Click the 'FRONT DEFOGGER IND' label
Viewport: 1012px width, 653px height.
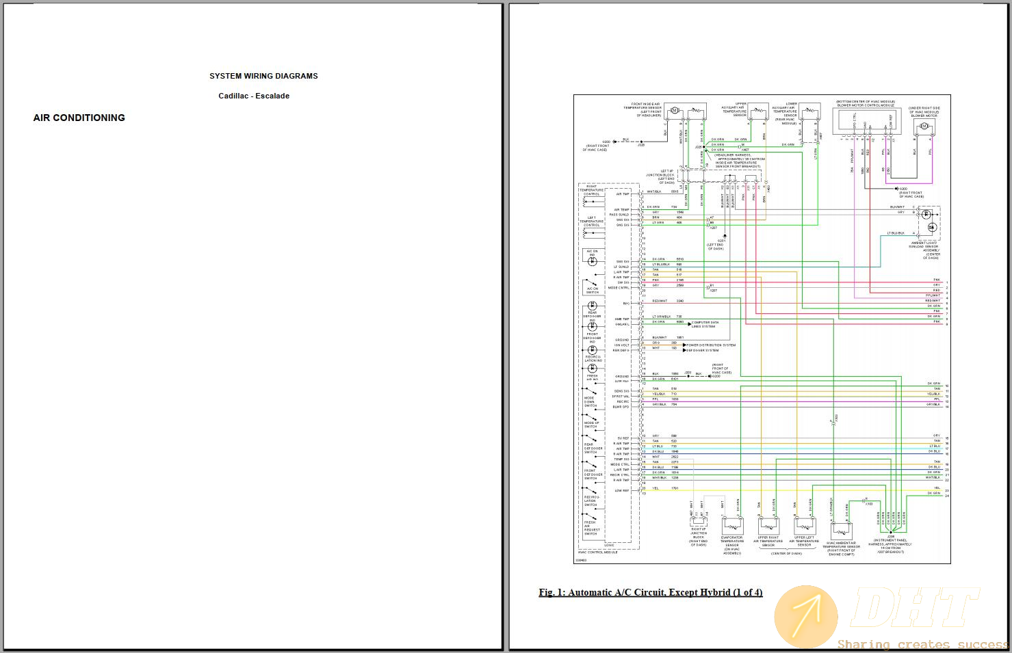(x=592, y=338)
